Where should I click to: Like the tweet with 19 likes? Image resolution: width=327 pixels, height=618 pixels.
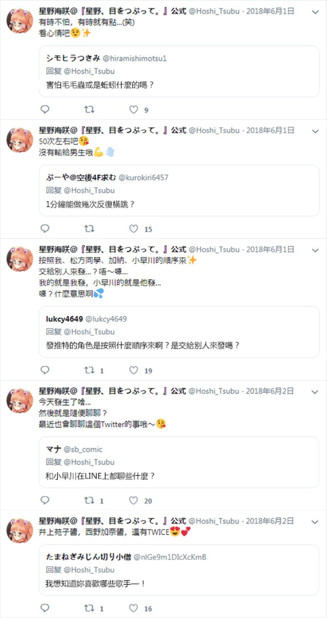click(134, 370)
